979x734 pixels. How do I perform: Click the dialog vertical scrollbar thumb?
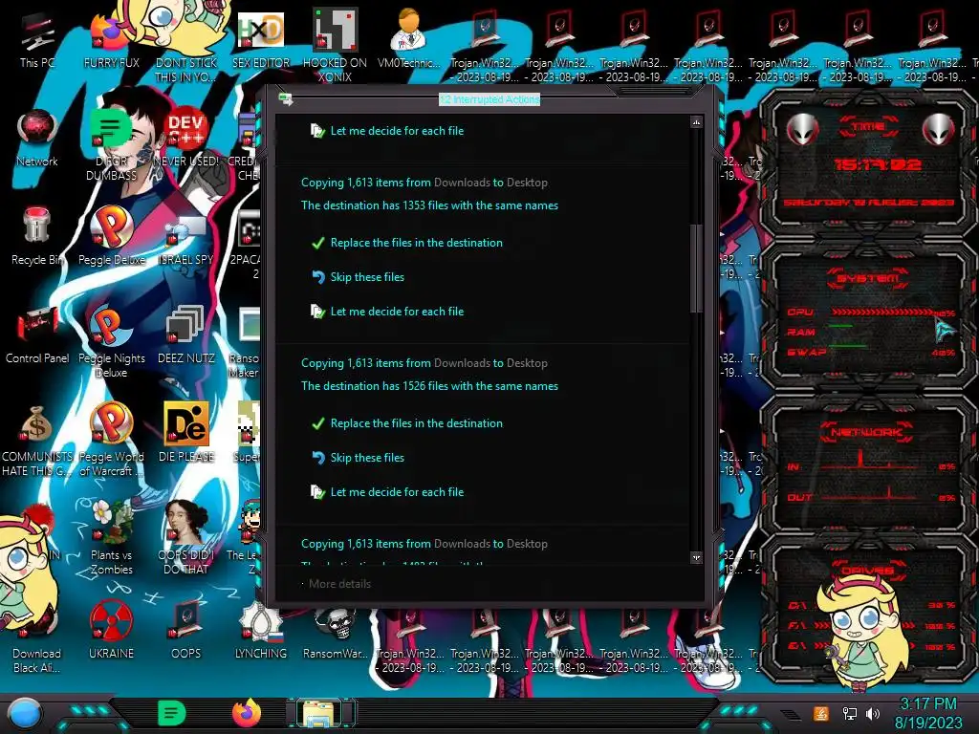(696, 269)
